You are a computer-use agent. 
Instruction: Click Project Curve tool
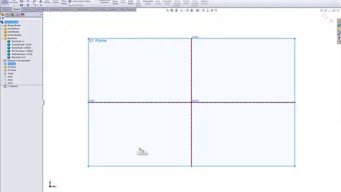tap(186, 2)
